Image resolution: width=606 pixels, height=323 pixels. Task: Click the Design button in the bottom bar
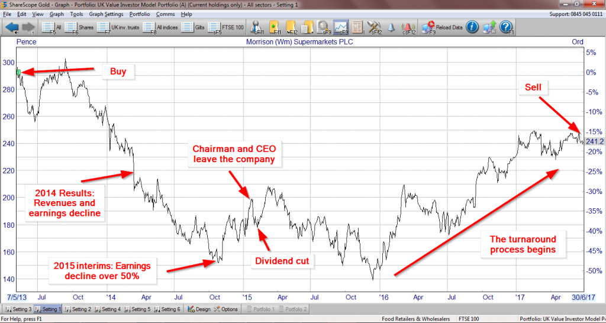(199, 309)
